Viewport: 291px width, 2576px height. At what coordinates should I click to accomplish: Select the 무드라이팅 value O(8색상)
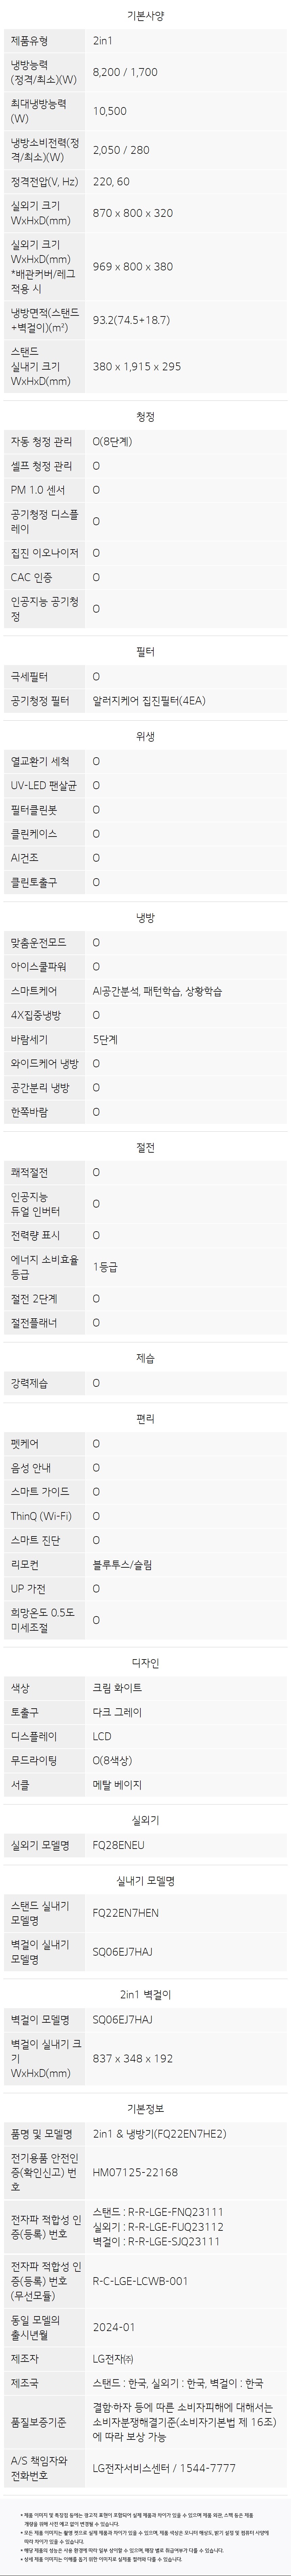(x=112, y=1760)
